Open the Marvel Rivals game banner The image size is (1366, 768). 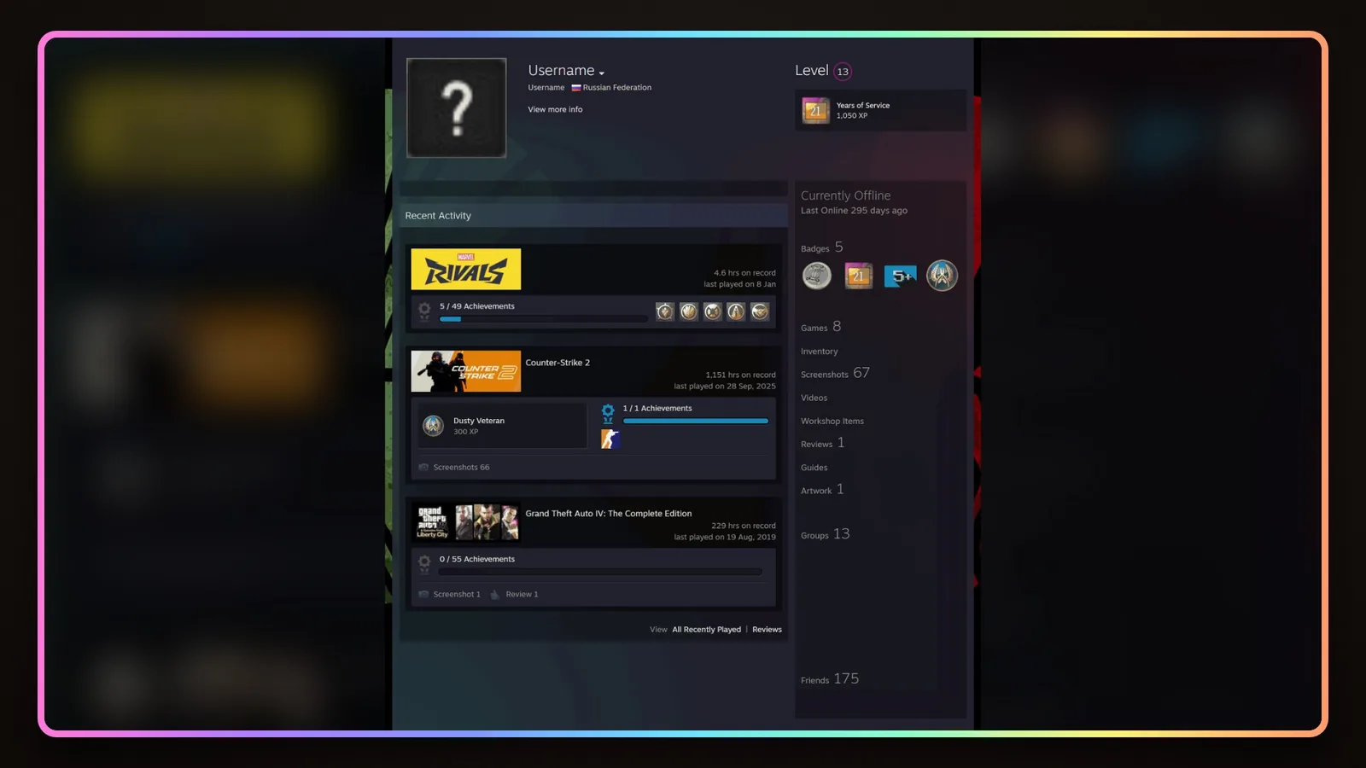[466, 269]
